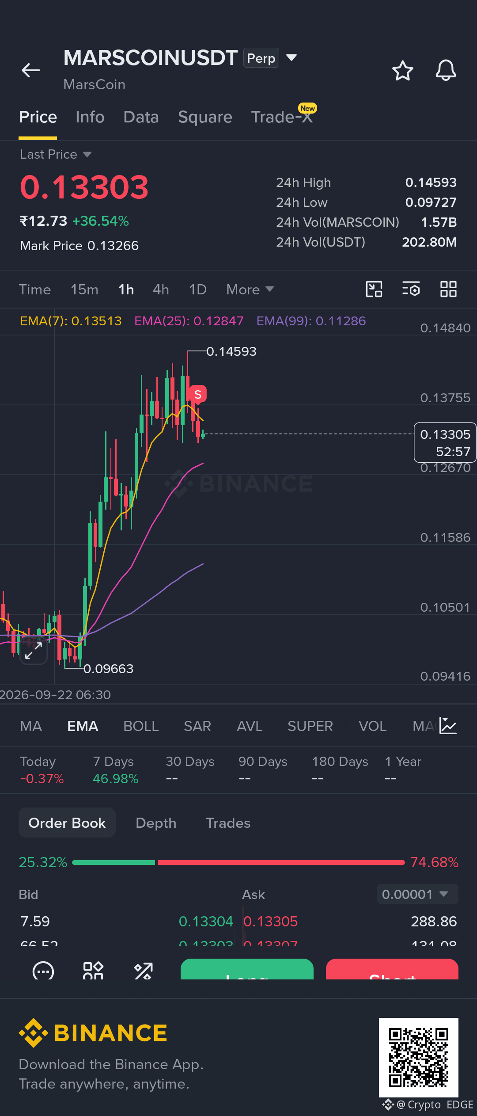Open chart drawing tools icon
Screen dimensions: 477x1116
click(x=374, y=289)
